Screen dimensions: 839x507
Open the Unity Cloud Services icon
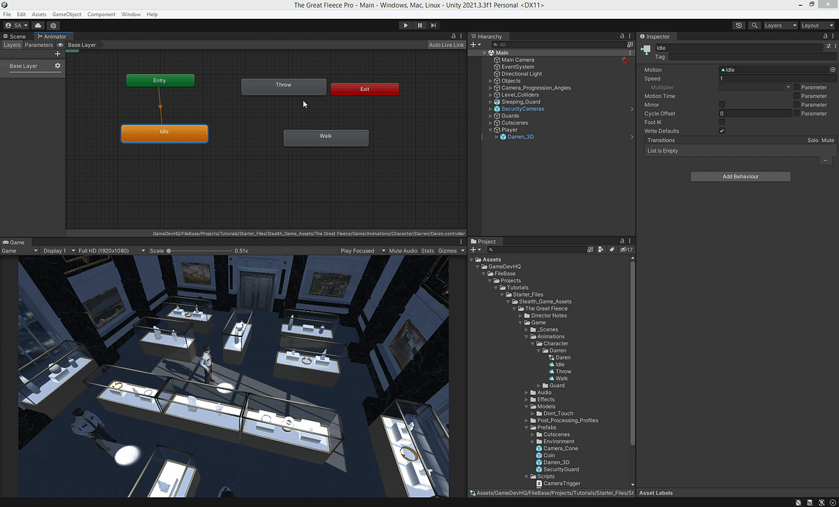38,24
